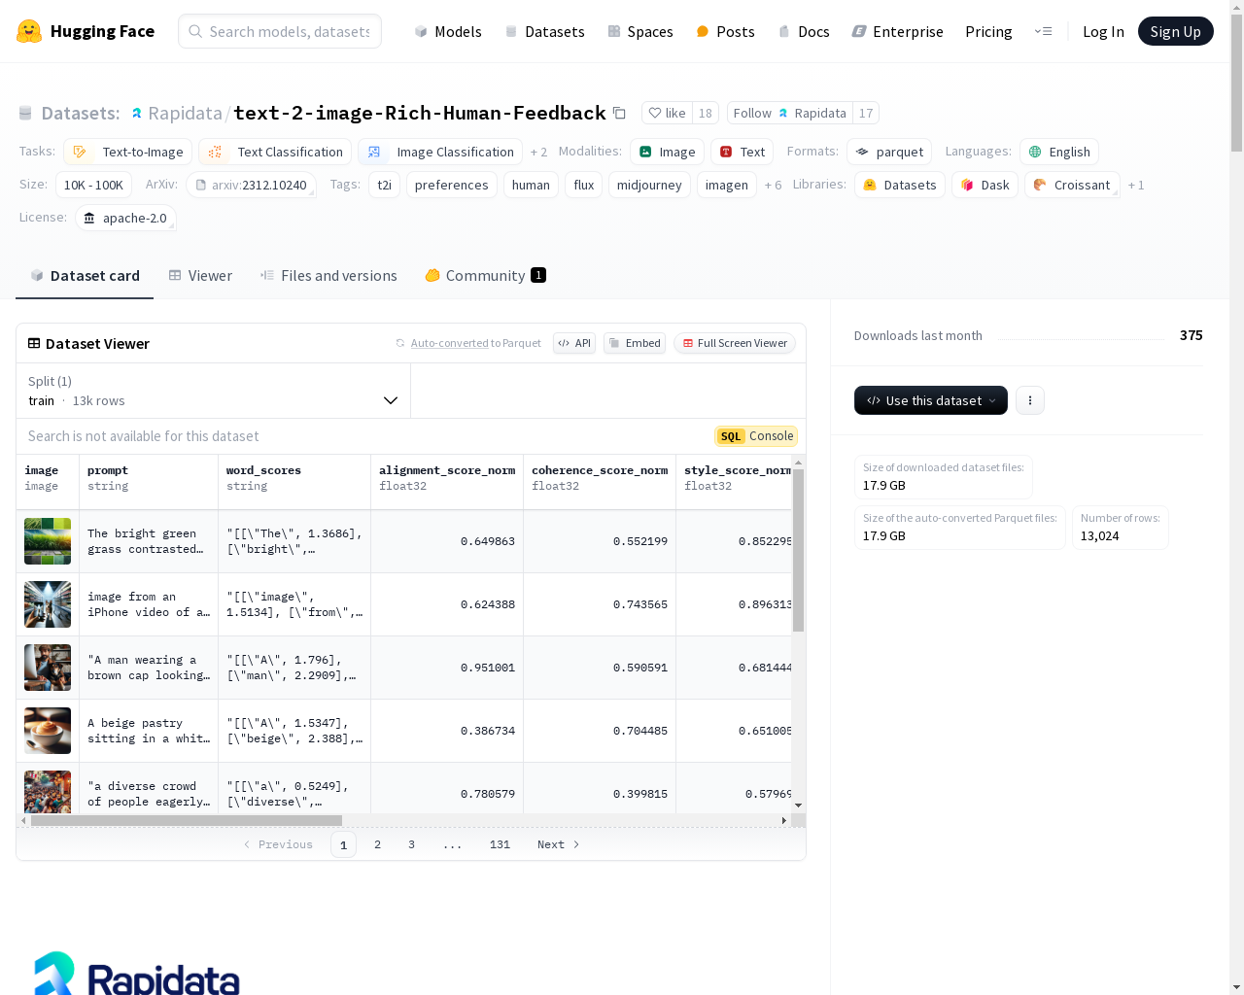The width and height of the screenshot is (1244, 995).
Task: Click the page's main vertical scrollbar
Action: click(1236, 84)
